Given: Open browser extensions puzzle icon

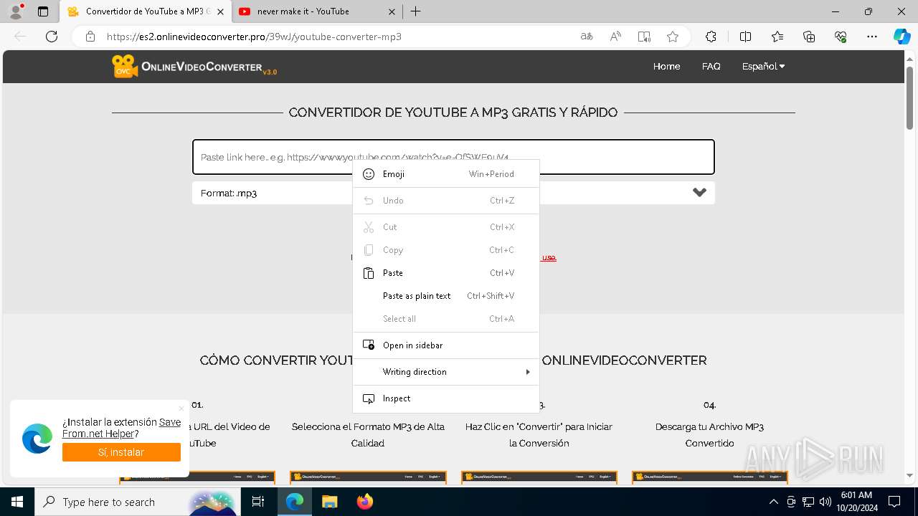Looking at the screenshot, I should (x=711, y=37).
